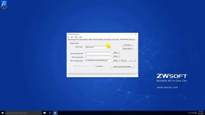The image size is (205, 115).
Task: Open the network status tray icon
Action: pos(191,113)
